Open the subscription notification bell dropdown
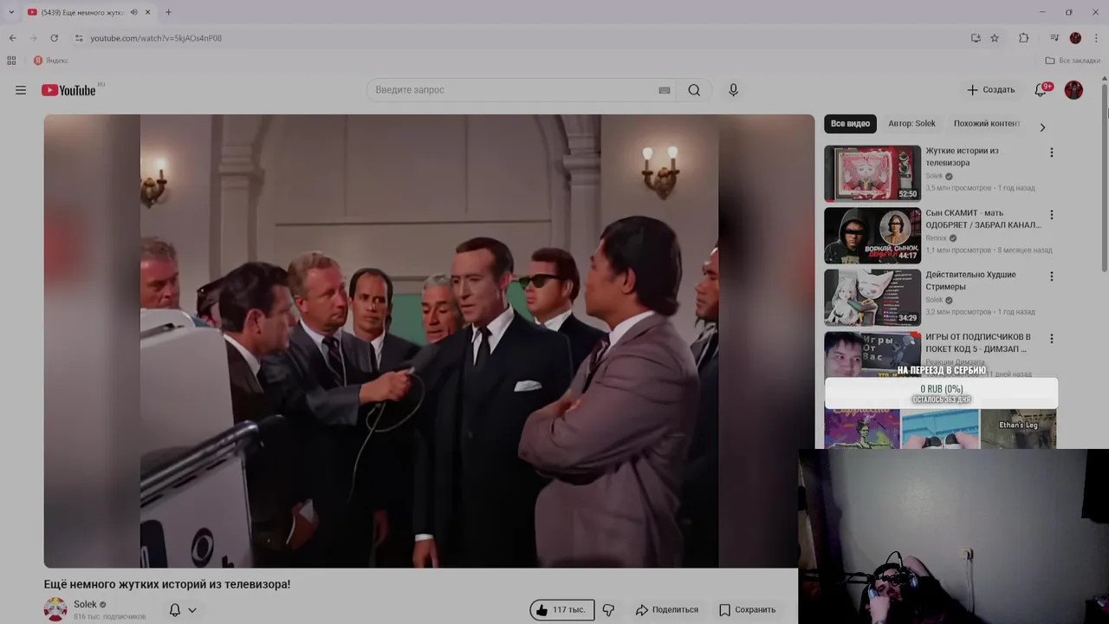1109x624 pixels. [x=183, y=610]
